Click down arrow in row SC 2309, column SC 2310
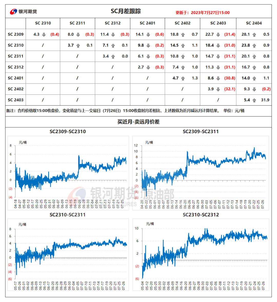 [x=44, y=35]
